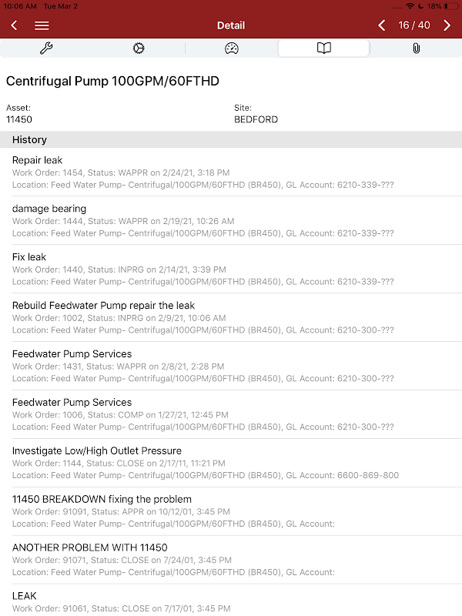
Task: Select the 11450 BREAKDOWN history entry
Action: click(x=231, y=512)
